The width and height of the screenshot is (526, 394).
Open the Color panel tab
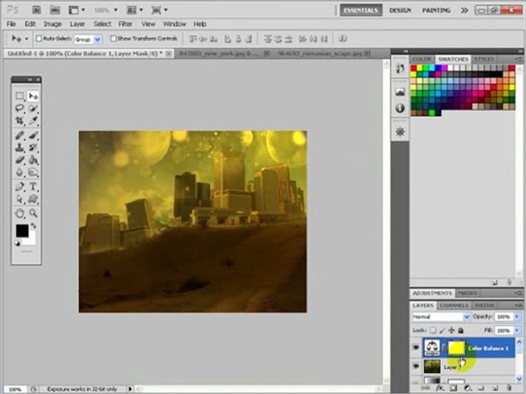click(422, 59)
